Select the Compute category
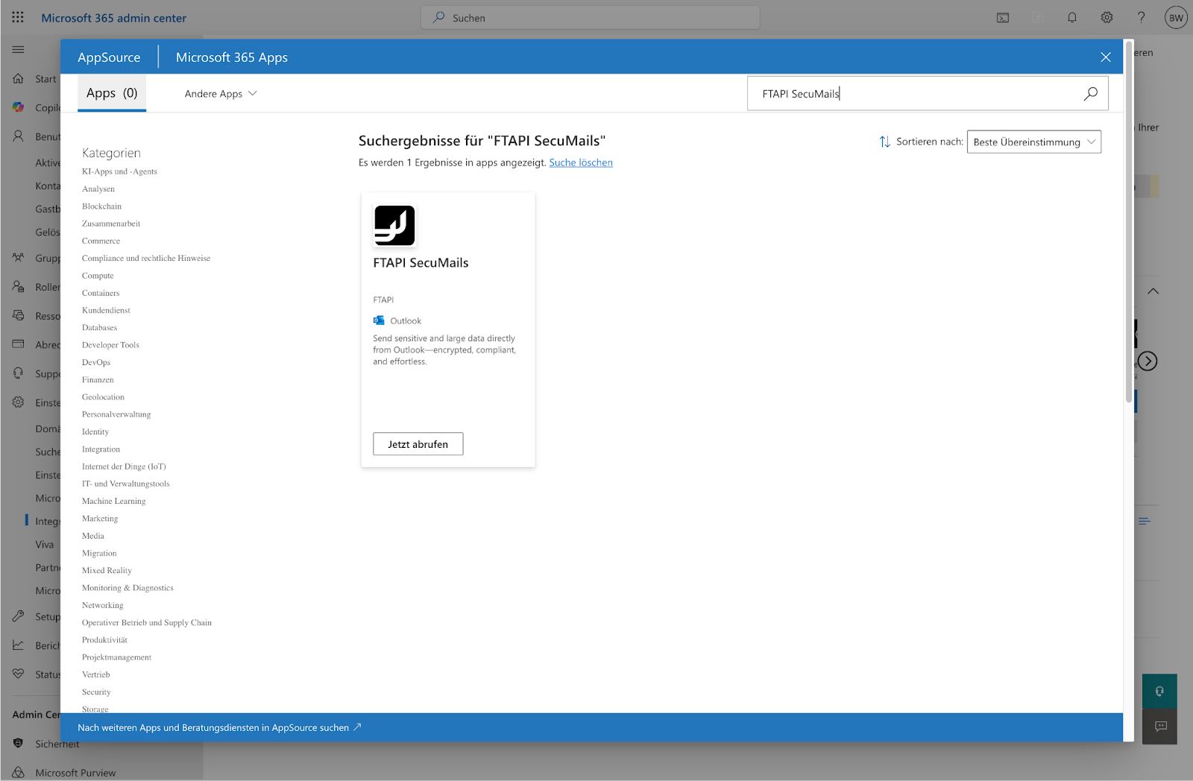 pyautogui.click(x=98, y=276)
